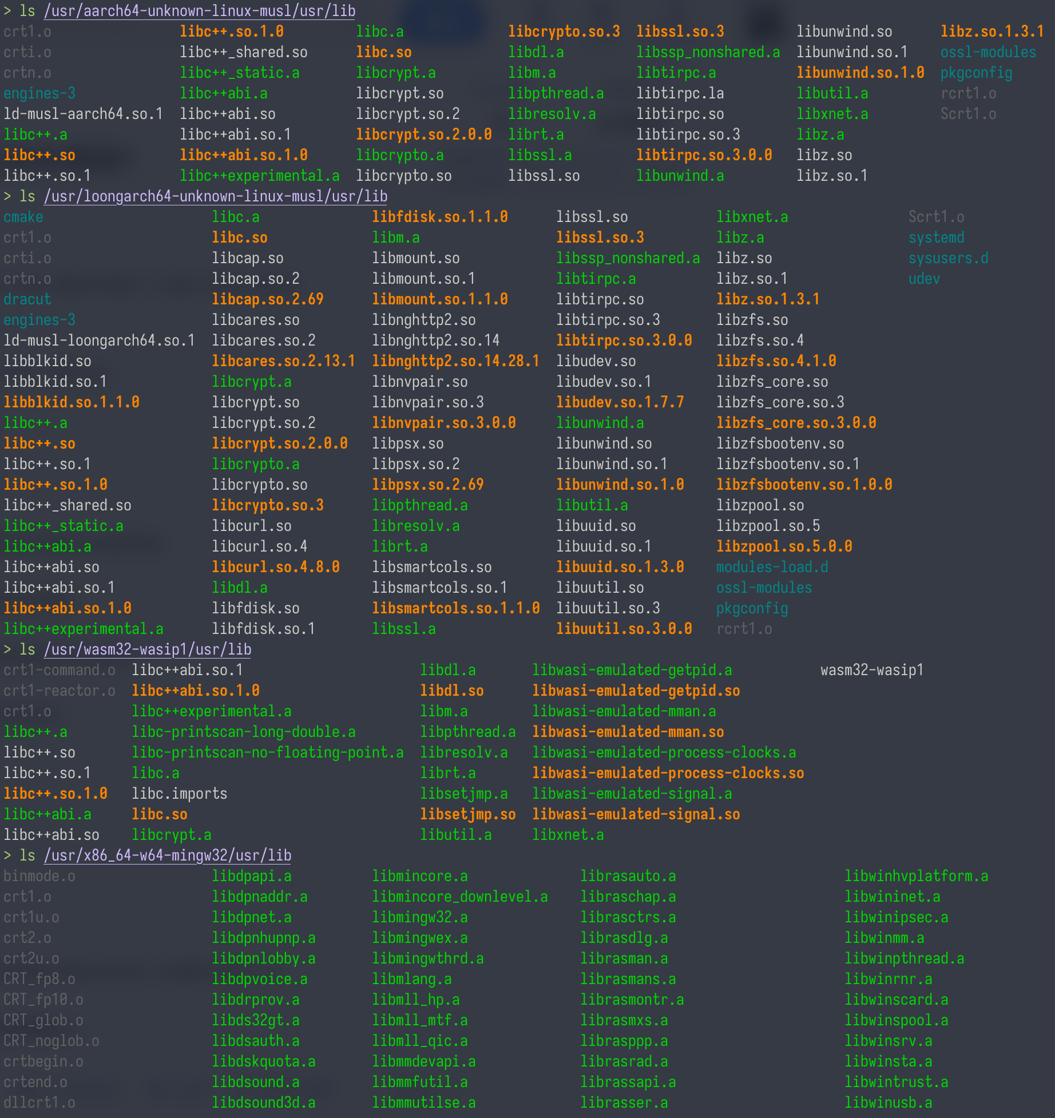Image resolution: width=1055 pixels, height=1118 pixels.
Task: Open the pkgconfig directory in aarch64 listing
Action: (x=976, y=73)
